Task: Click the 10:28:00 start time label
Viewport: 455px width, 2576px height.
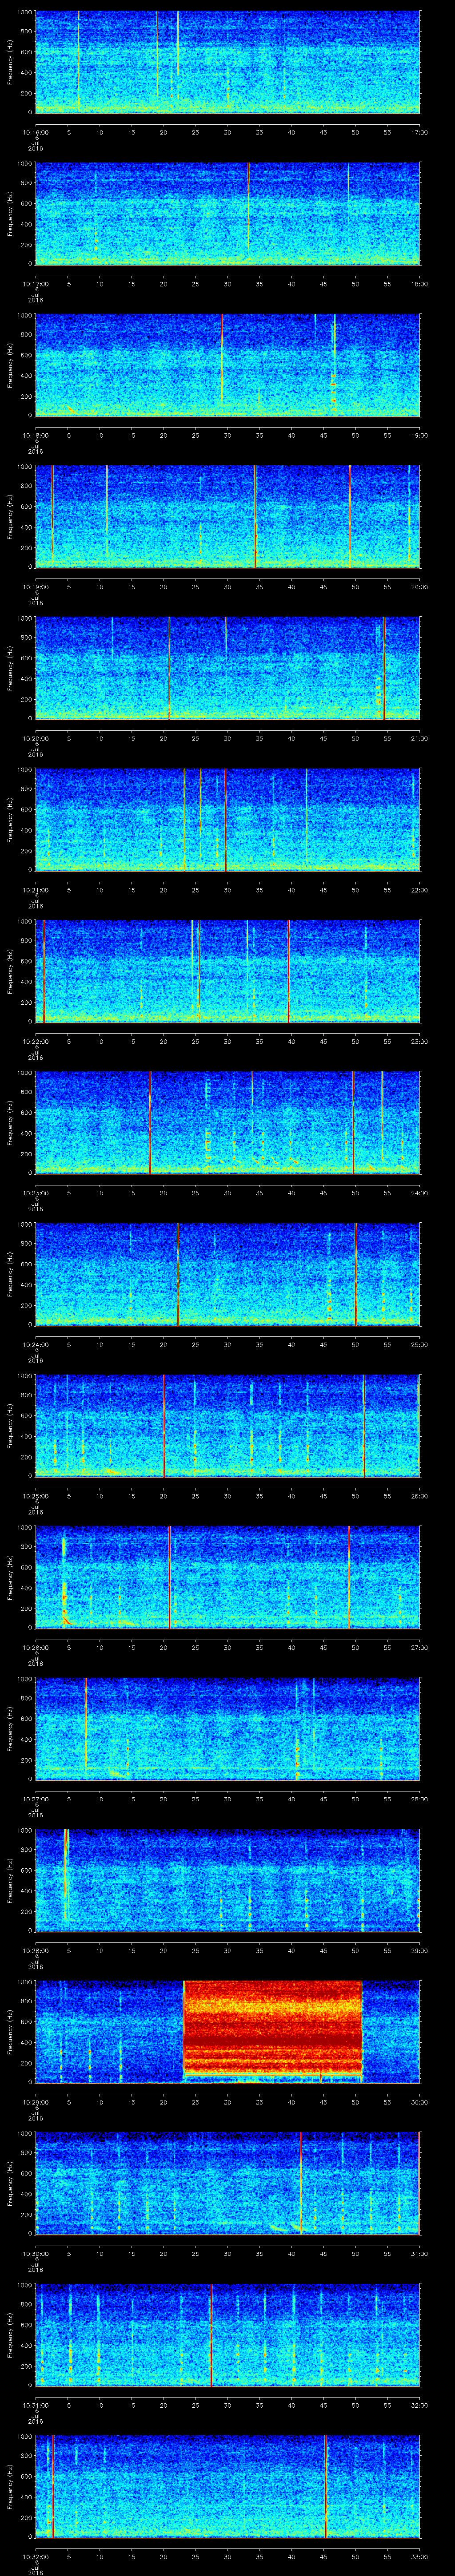Action: point(35,1950)
